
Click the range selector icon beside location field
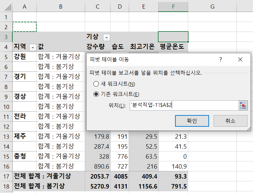click(x=243, y=105)
